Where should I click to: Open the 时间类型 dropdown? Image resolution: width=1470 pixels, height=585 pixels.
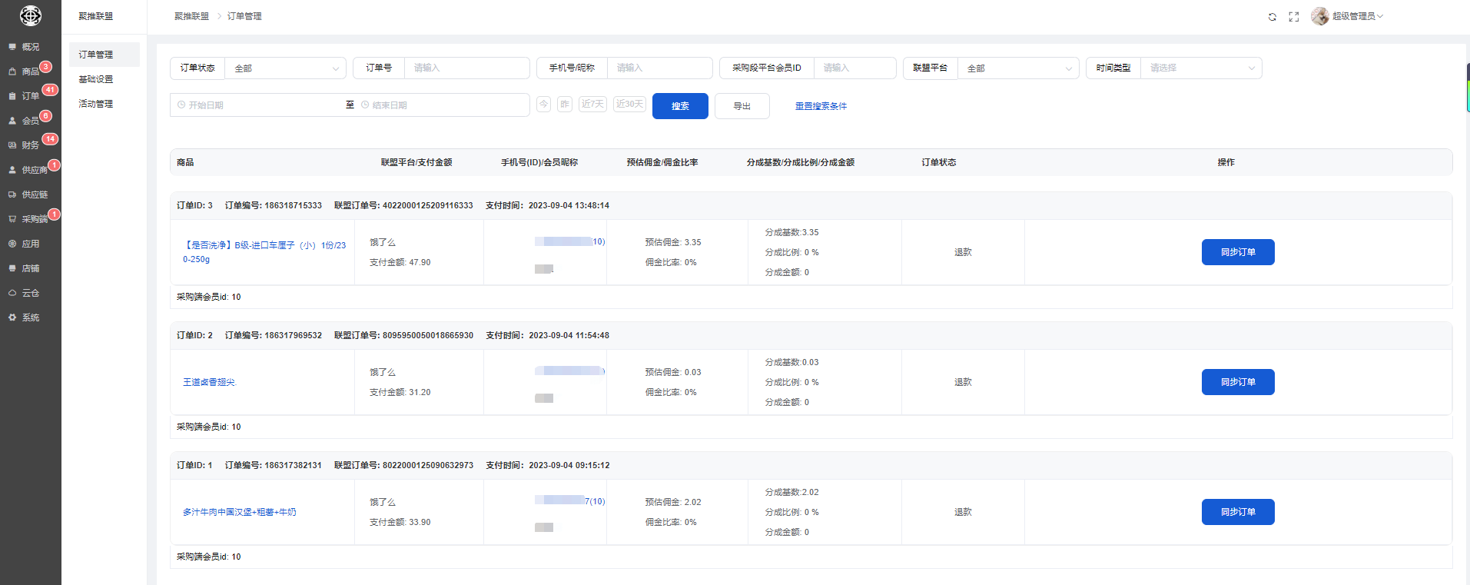coord(1200,68)
